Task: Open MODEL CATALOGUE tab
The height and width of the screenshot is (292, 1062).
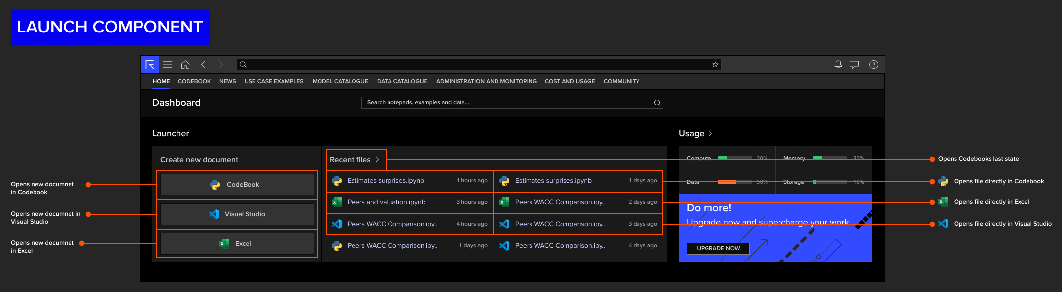Action: tap(340, 81)
